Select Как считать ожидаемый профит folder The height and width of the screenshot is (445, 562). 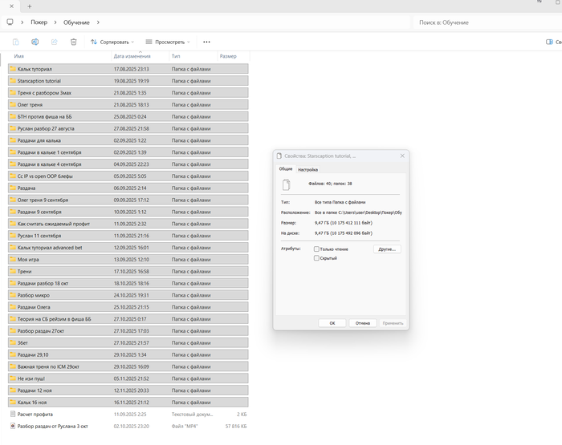pyautogui.click(x=128, y=224)
